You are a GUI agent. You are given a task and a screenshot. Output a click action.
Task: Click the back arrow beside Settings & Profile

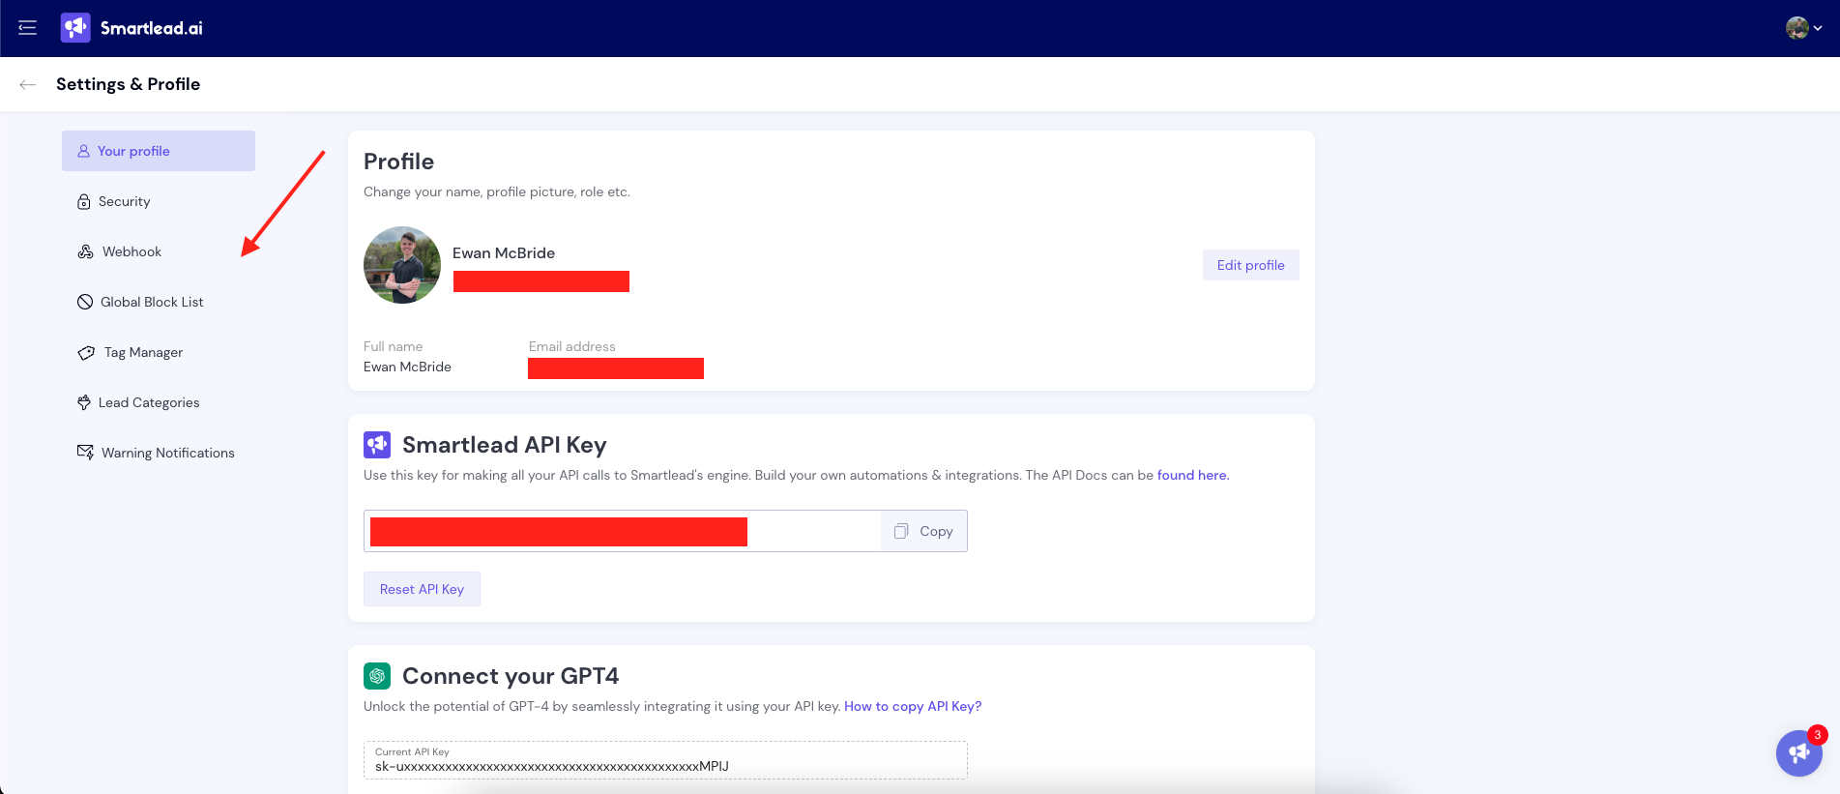[x=28, y=84]
